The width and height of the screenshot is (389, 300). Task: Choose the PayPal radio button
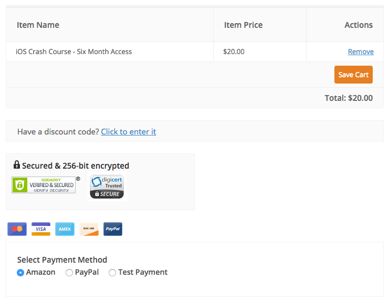coord(69,273)
